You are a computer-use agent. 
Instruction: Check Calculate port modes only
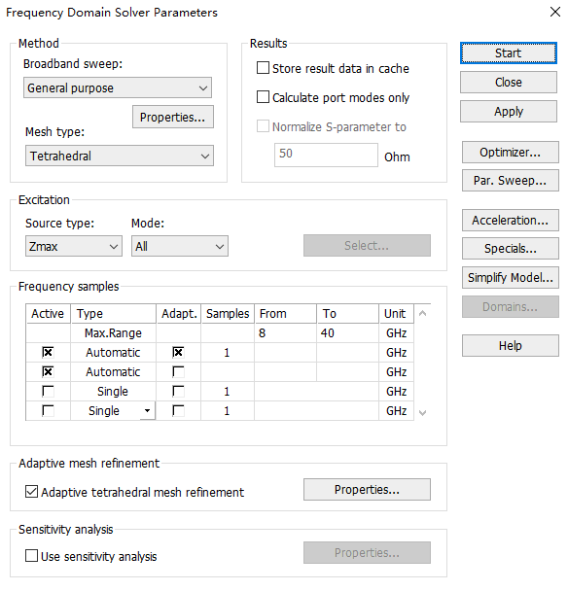[x=263, y=97]
